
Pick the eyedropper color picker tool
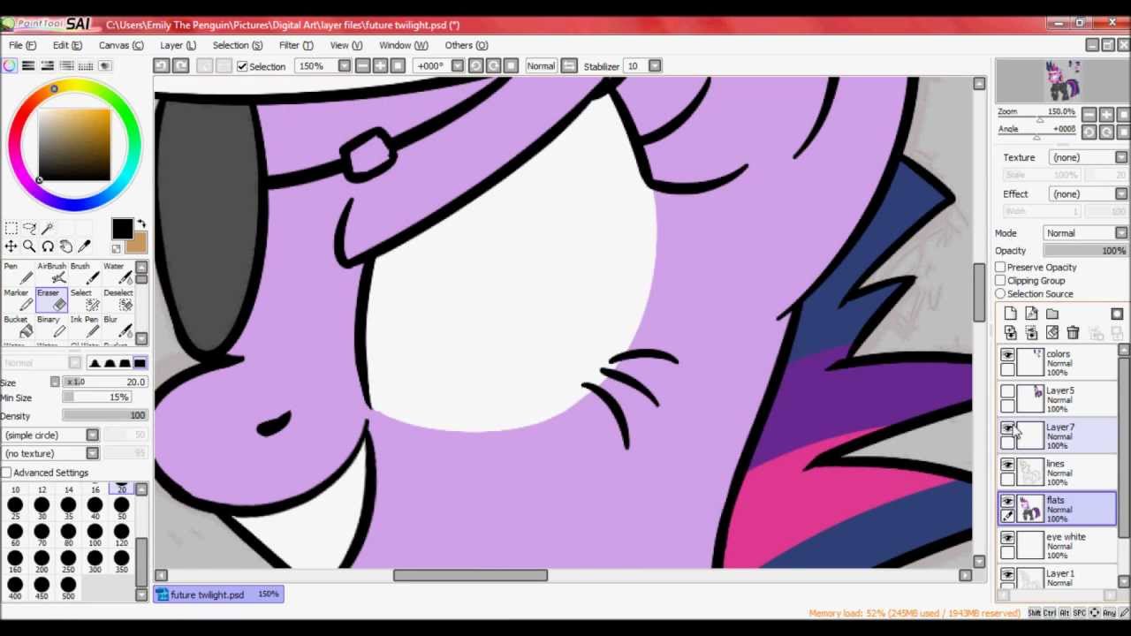pyautogui.click(x=85, y=246)
